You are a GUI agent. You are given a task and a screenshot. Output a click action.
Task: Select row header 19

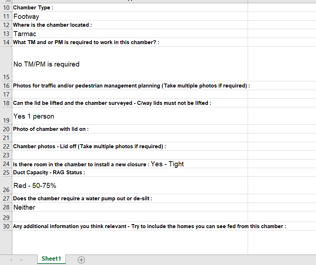(6, 116)
